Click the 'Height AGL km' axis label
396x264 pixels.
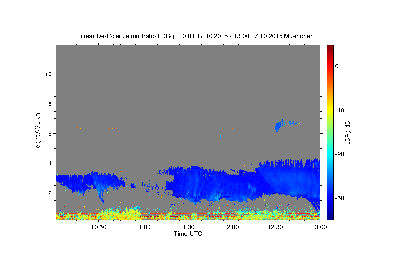point(38,132)
